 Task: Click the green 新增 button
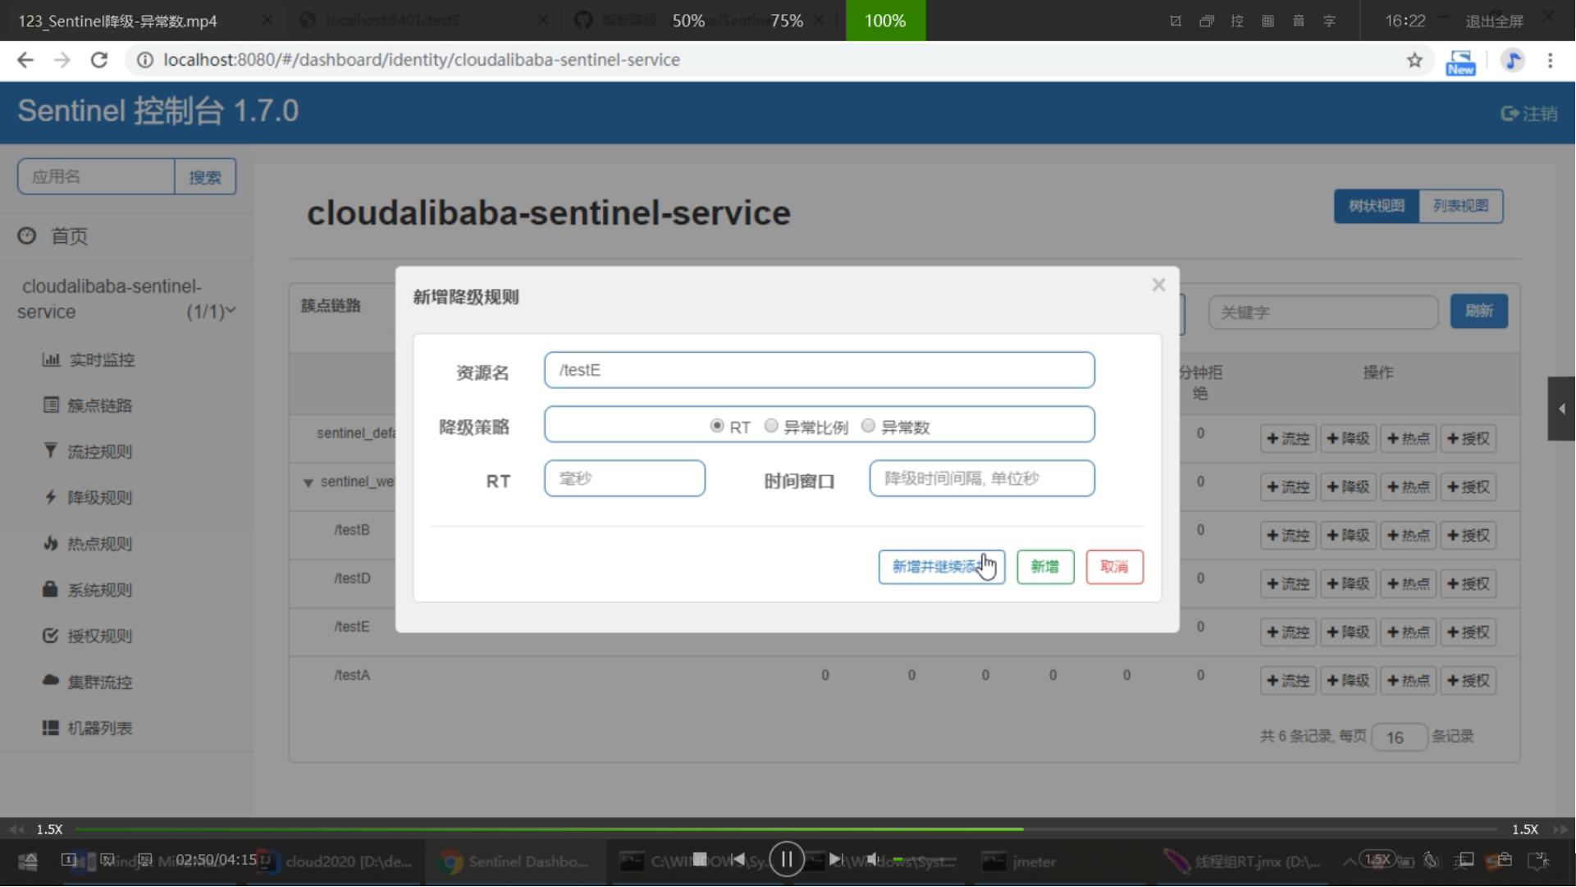coord(1044,567)
